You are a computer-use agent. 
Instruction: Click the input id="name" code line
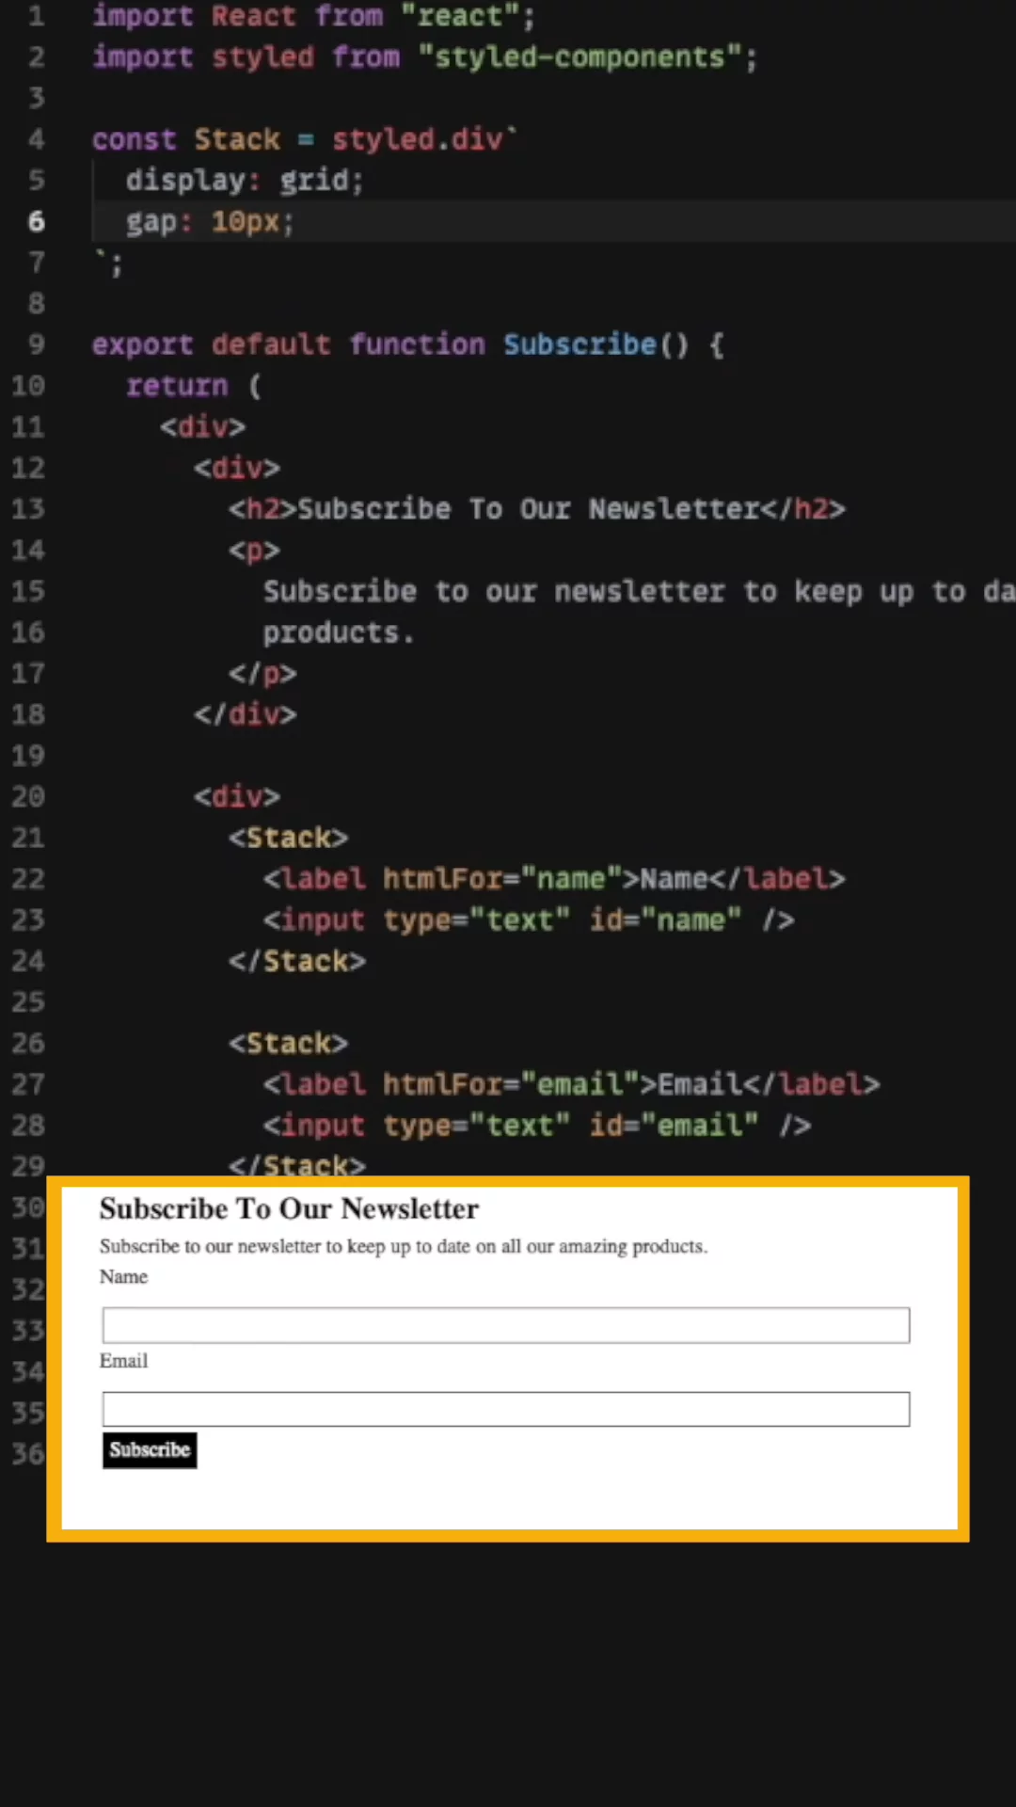pyautogui.click(x=528, y=919)
